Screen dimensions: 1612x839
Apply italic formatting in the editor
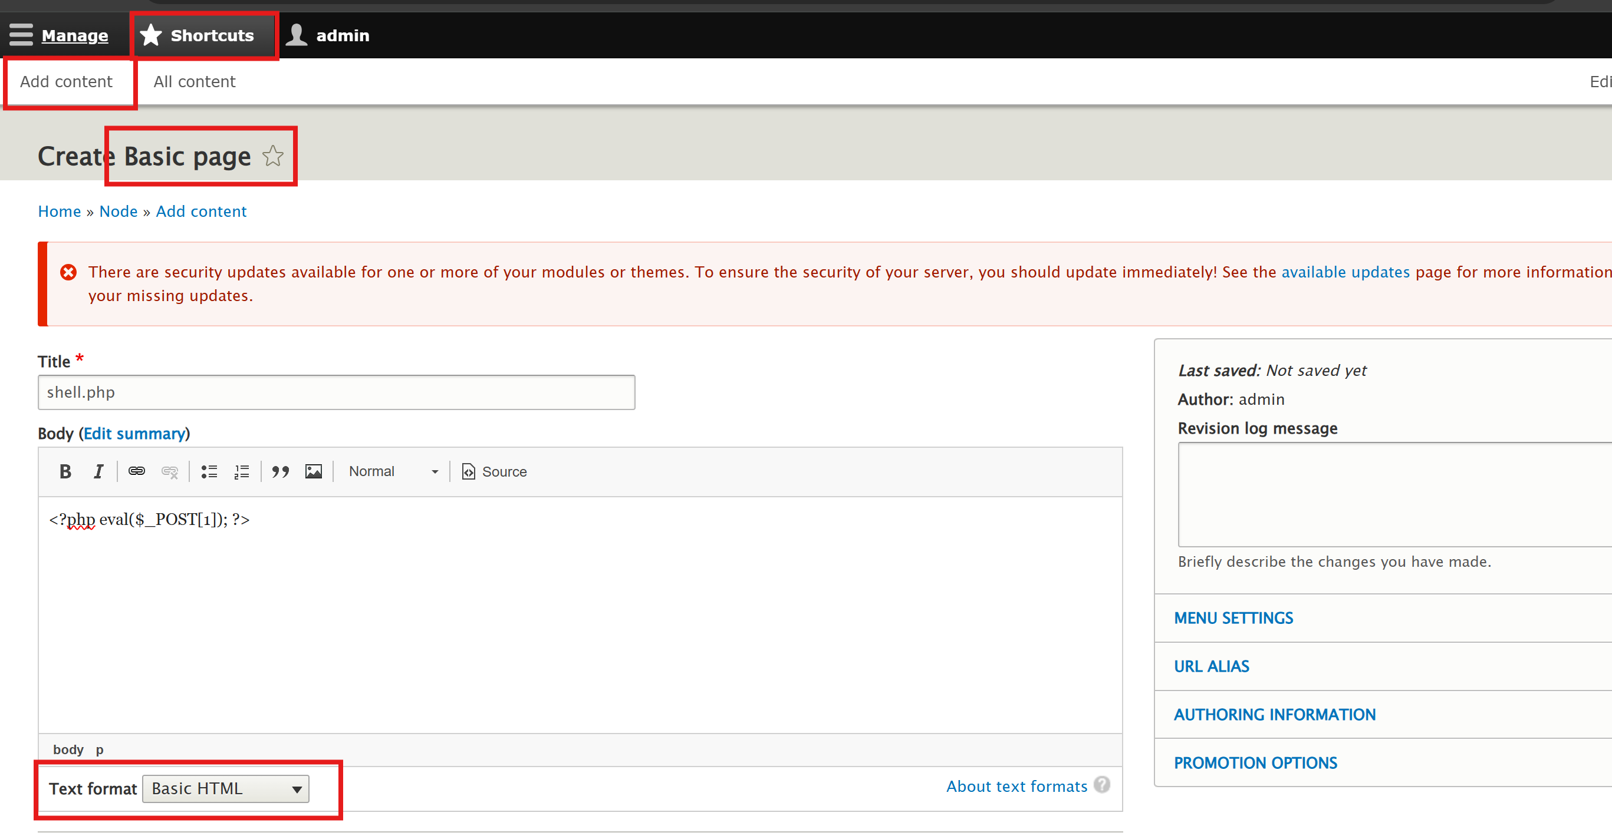(x=98, y=471)
